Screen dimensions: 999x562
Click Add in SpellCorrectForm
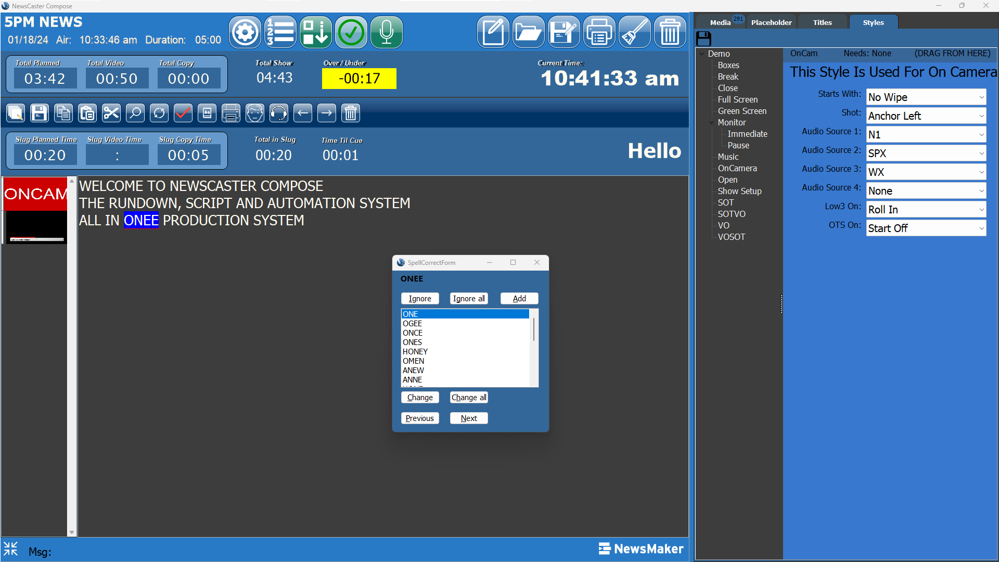point(519,299)
